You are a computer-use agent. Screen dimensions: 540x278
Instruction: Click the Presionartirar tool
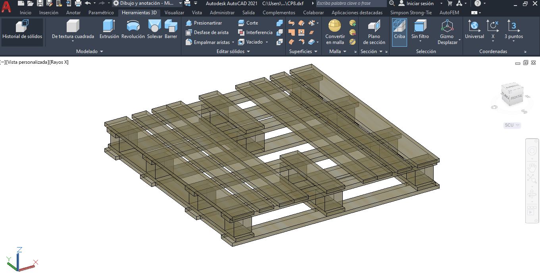204,23
